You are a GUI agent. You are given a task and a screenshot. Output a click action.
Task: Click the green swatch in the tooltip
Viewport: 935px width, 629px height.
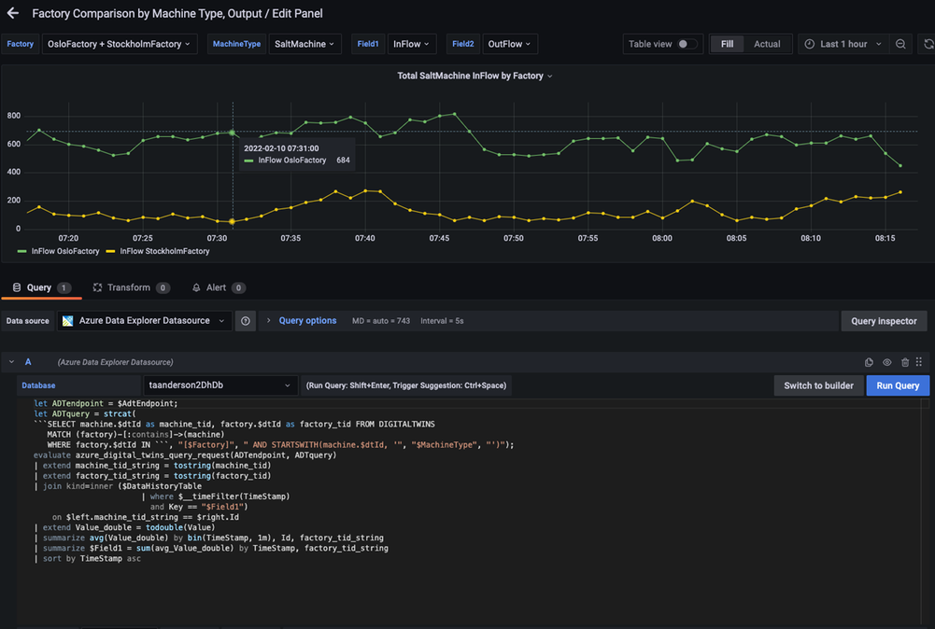coord(248,161)
